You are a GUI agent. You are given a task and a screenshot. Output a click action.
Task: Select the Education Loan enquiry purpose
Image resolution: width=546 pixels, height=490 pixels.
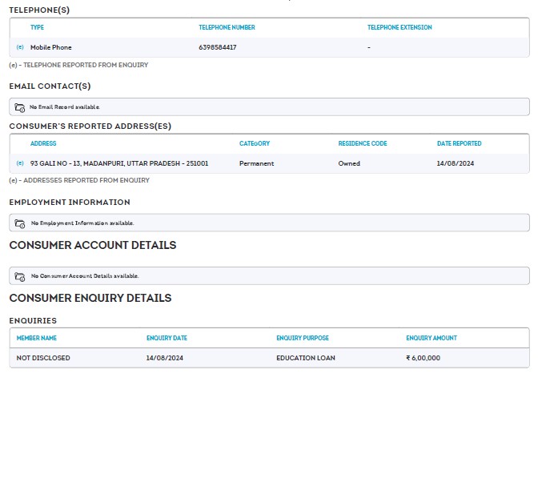pos(306,358)
